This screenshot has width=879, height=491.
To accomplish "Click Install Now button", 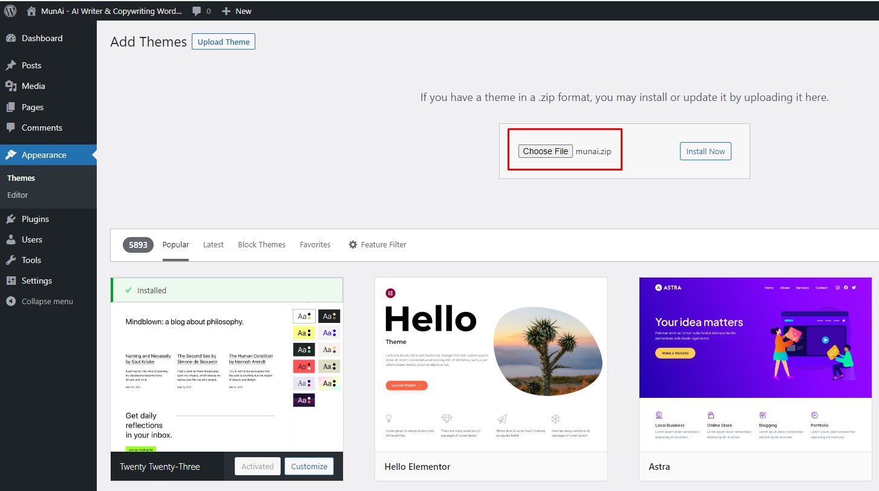I will pos(705,151).
